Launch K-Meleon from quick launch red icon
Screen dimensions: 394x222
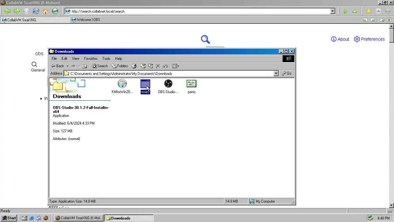[x=46, y=218]
